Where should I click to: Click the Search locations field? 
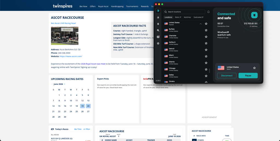tap(184, 12)
